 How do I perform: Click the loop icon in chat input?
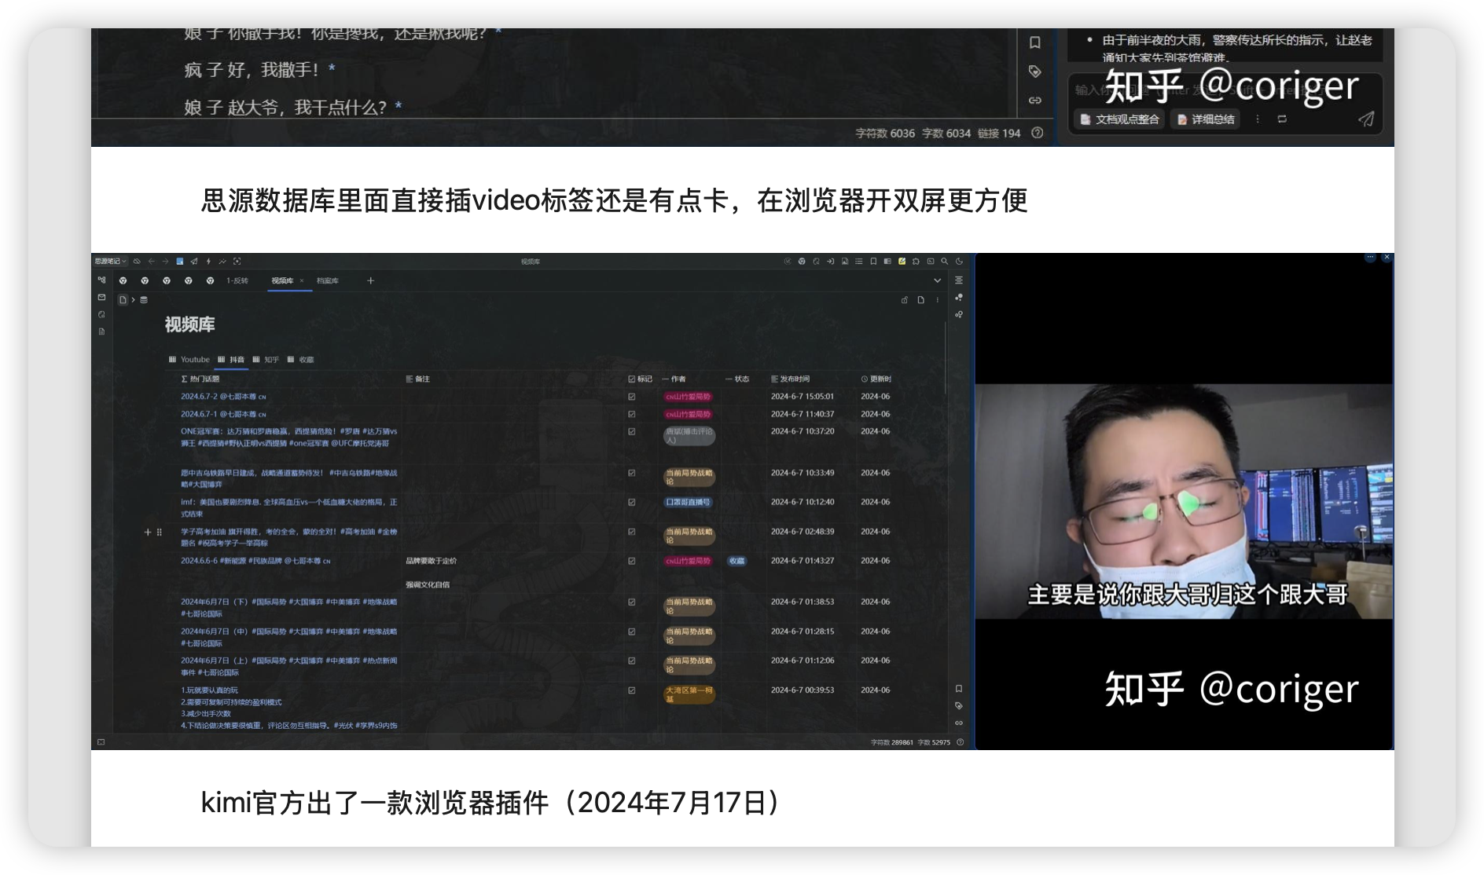click(1282, 119)
